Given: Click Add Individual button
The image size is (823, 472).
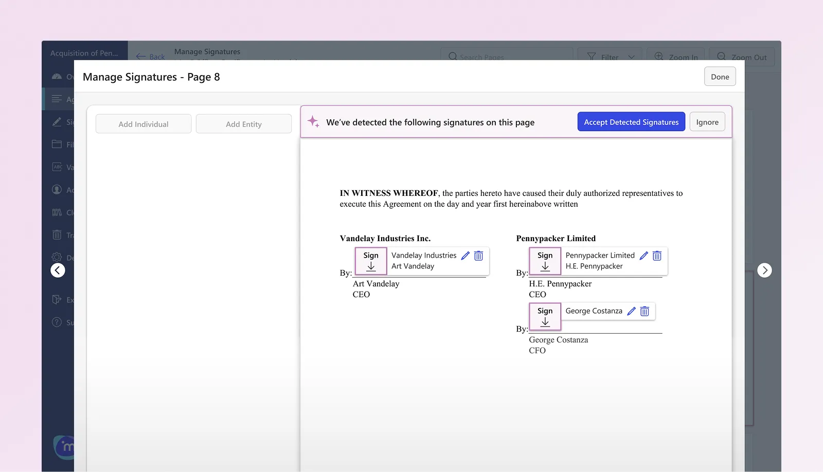Looking at the screenshot, I should click(x=144, y=124).
